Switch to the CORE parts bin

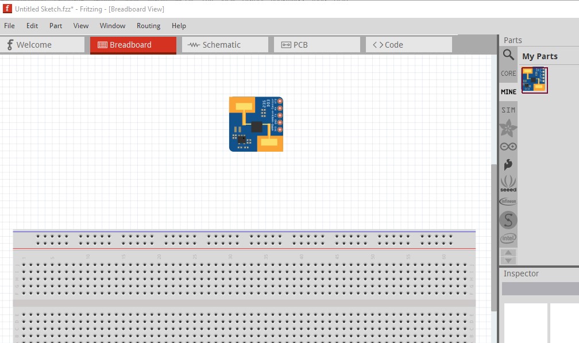[x=508, y=74]
